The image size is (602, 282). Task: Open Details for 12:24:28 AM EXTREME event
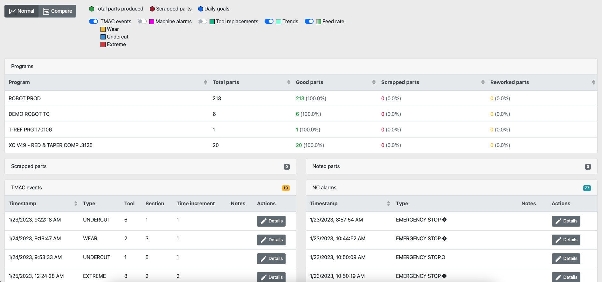271,277
